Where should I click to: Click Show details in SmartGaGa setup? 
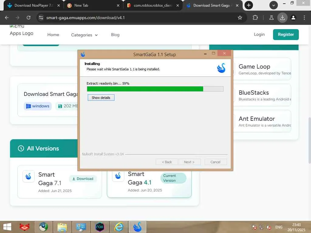tap(101, 97)
